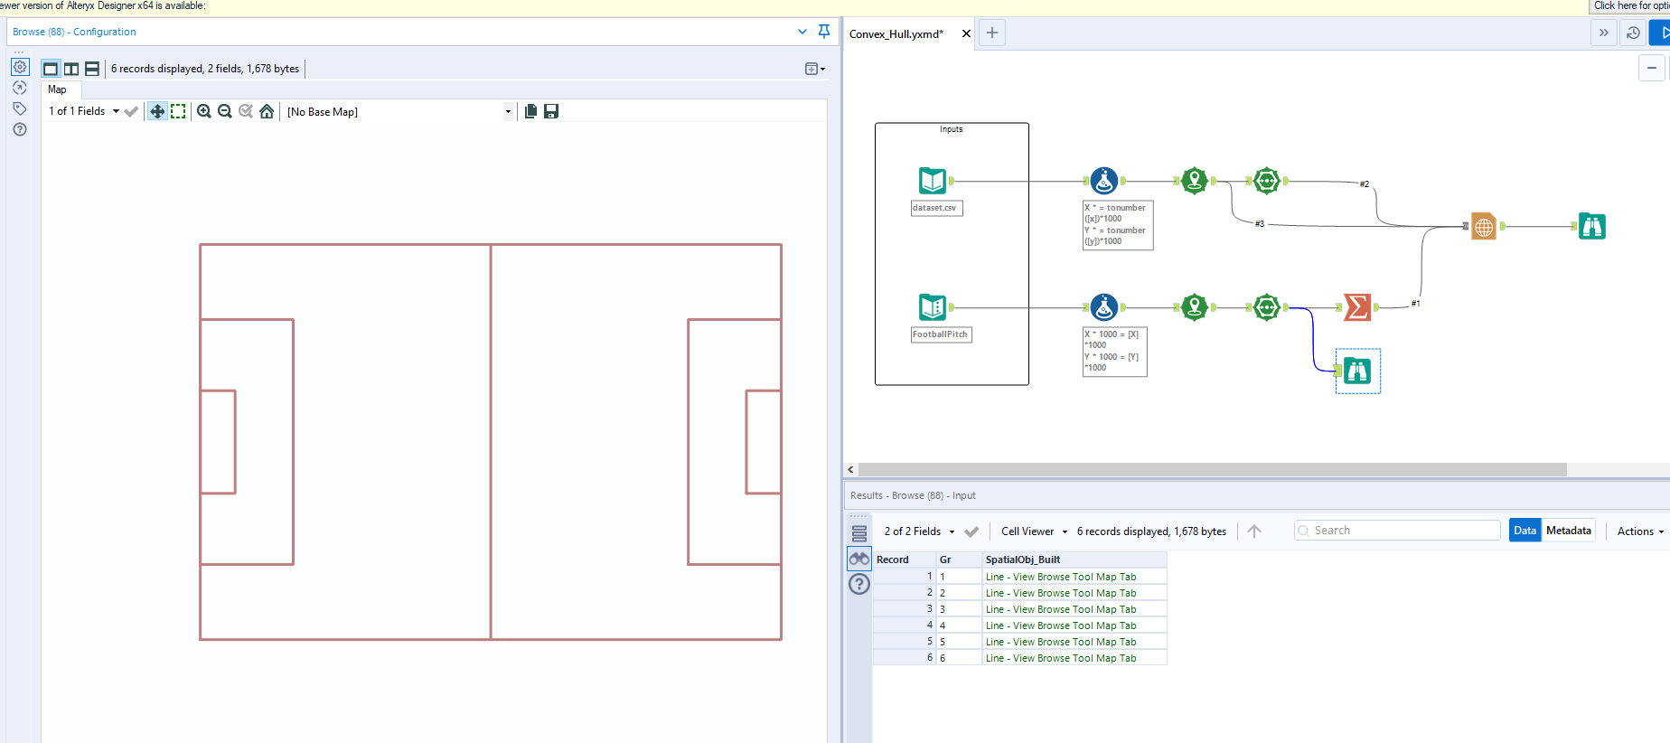Viewport: 1670px width, 743px height.
Task: Zoom in on the map view
Action: (204, 111)
